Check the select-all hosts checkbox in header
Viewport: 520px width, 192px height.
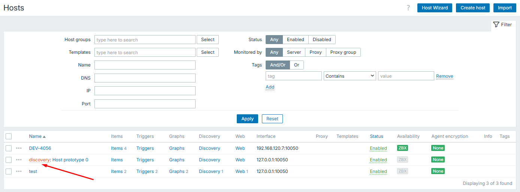click(9, 136)
